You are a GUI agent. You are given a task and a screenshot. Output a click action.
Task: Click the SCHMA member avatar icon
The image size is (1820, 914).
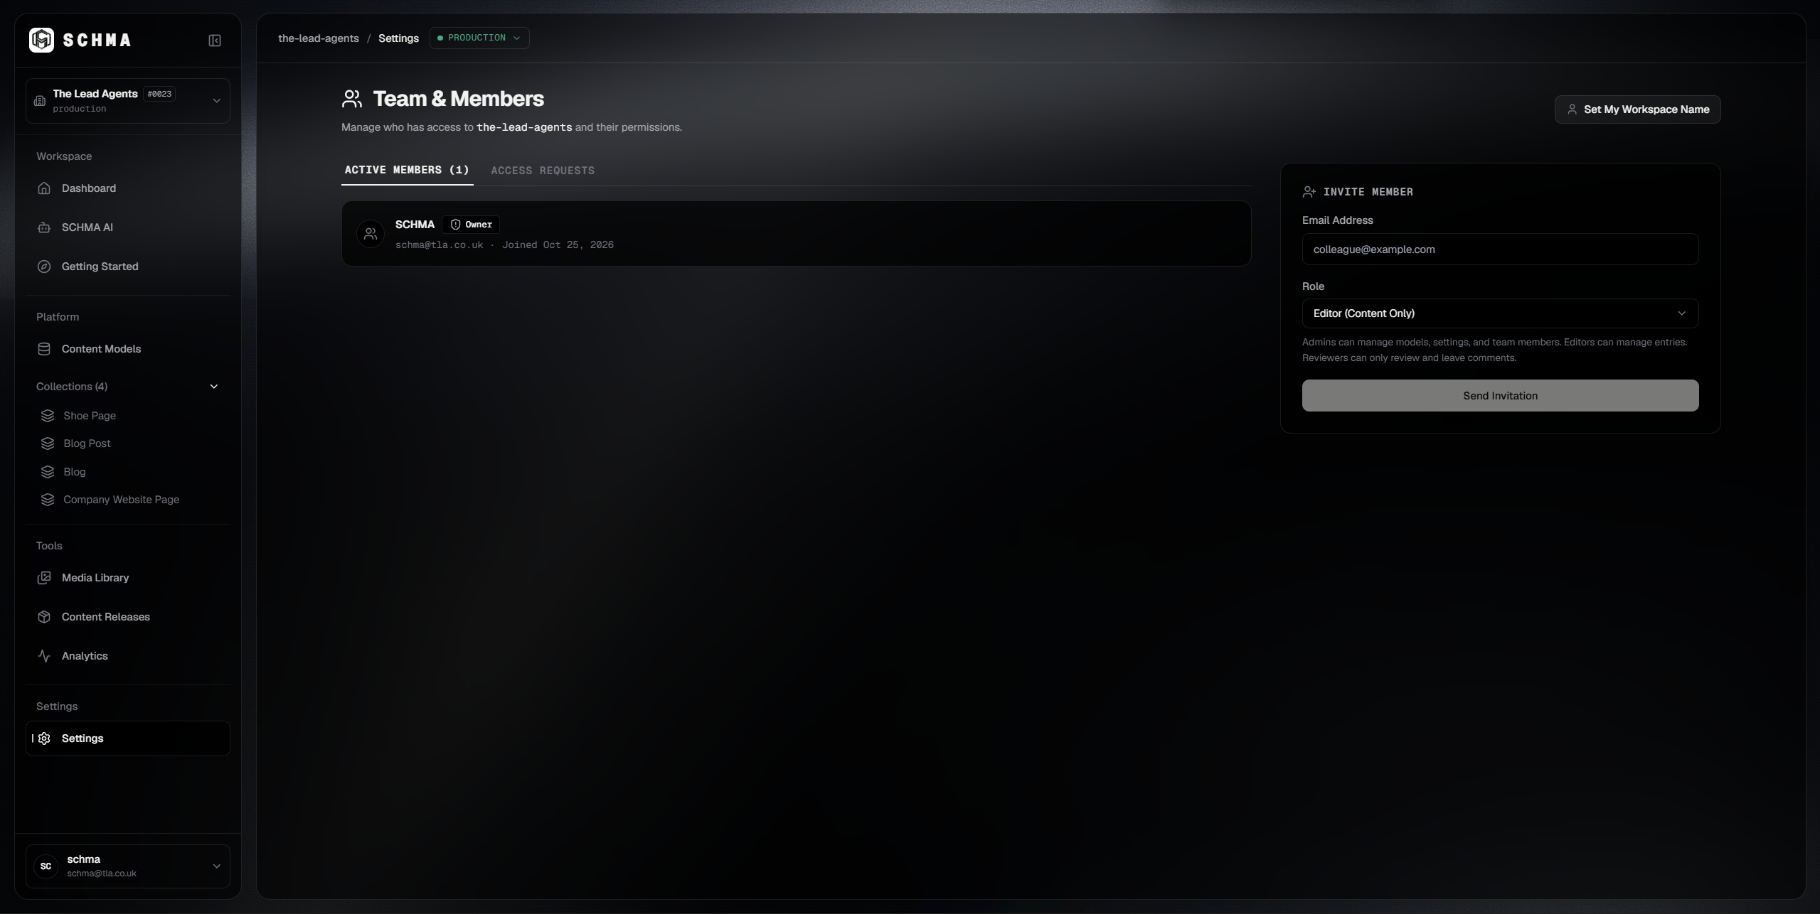click(x=371, y=234)
